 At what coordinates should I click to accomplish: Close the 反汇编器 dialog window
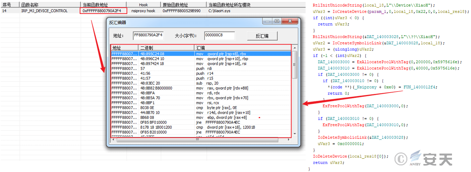click(x=290, y=21)
